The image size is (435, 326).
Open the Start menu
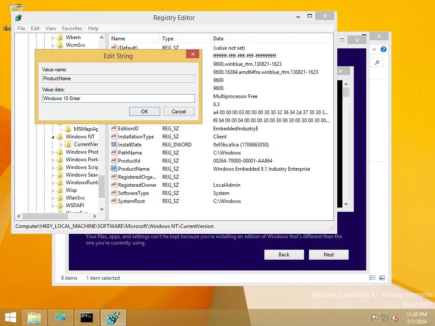coord(11,318)
